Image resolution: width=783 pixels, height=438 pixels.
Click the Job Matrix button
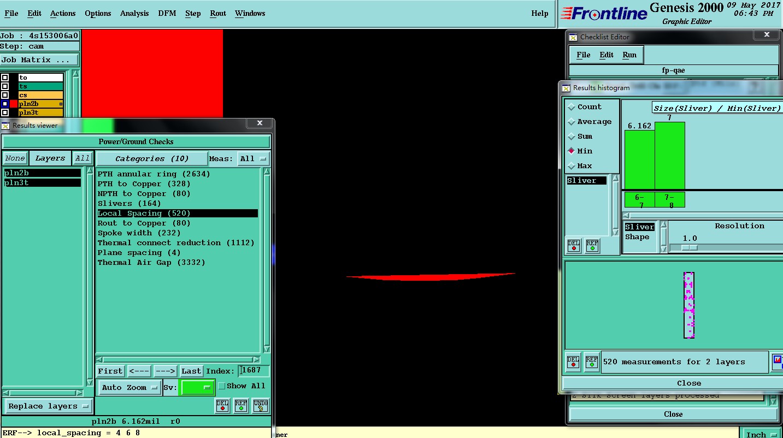pos(39,60)
